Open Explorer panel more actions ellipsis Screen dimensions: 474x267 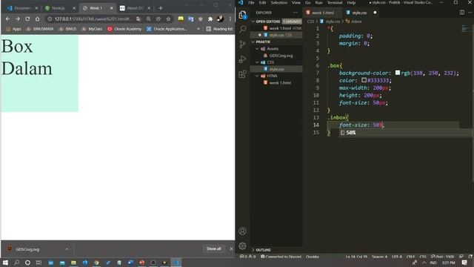[296, 13]
